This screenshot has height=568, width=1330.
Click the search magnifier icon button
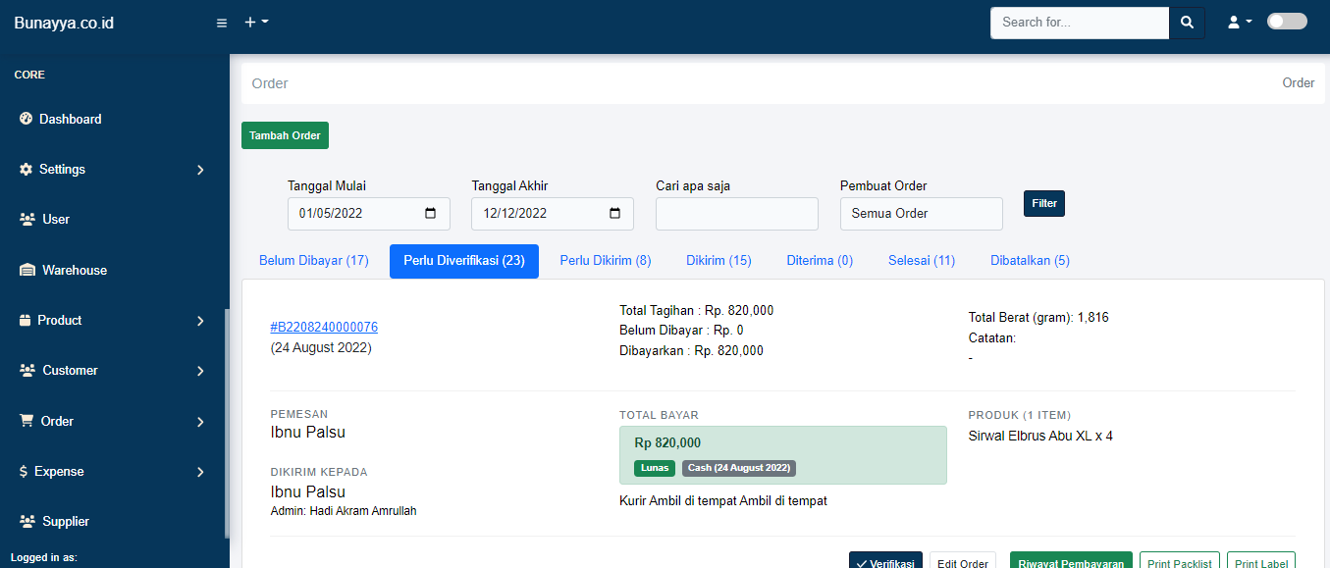(1187, 23)
